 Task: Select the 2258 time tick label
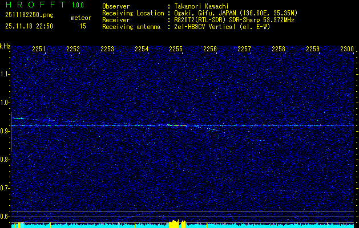pos(279,50)
